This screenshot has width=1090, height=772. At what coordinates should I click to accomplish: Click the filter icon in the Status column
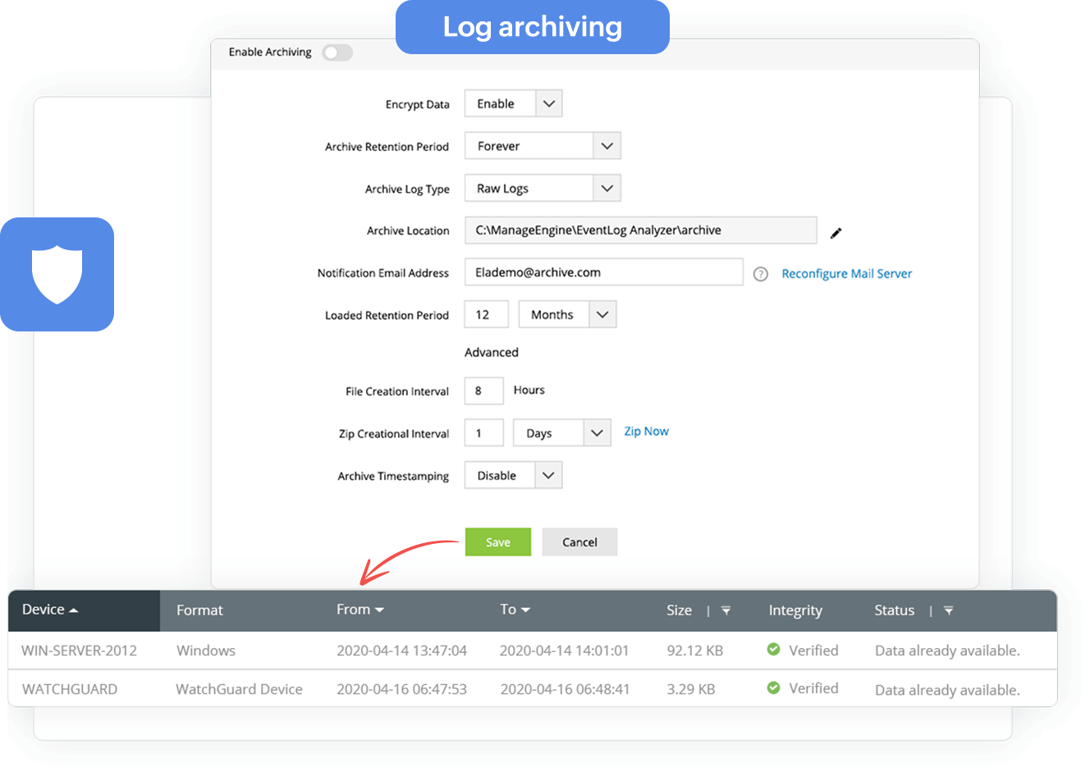pyautogui.click(x=948, y=610)
